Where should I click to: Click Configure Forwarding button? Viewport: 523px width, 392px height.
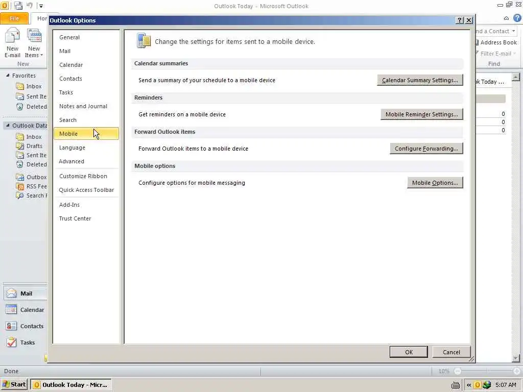(x=426, y=149)
